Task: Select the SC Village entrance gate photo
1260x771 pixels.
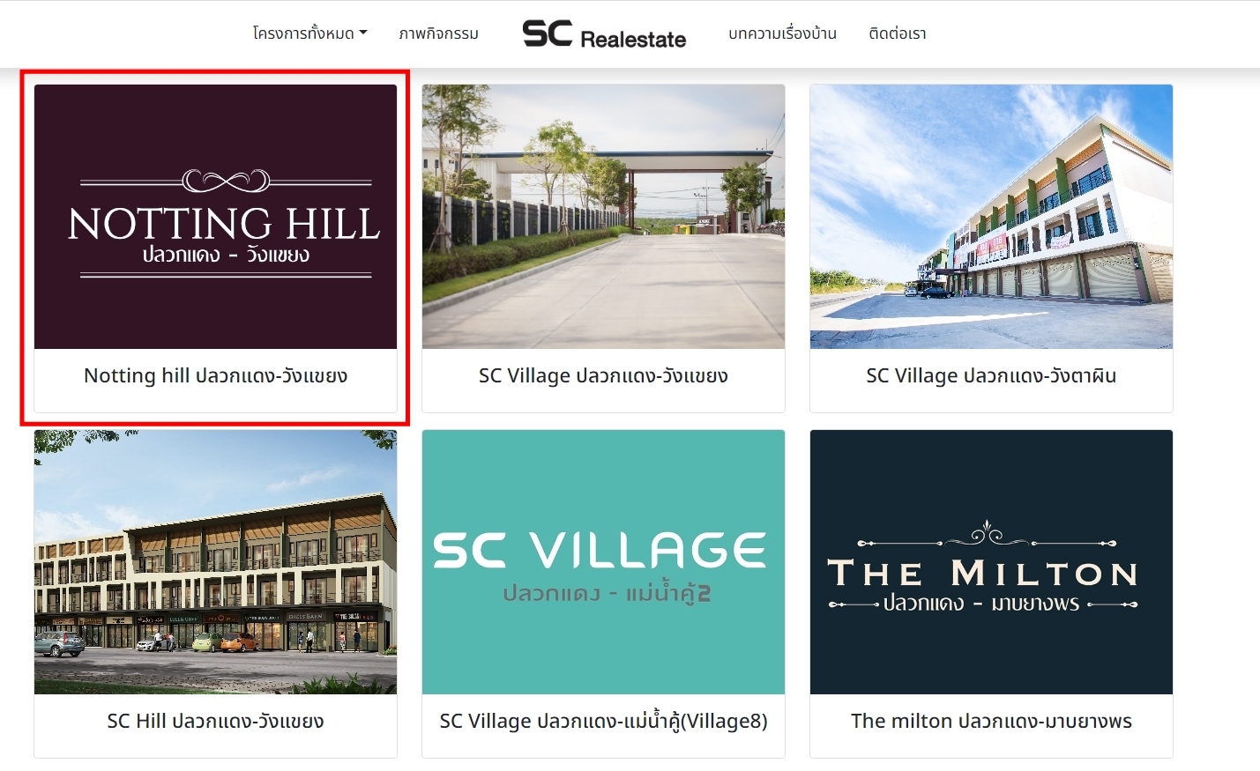Action: [603, 217]
